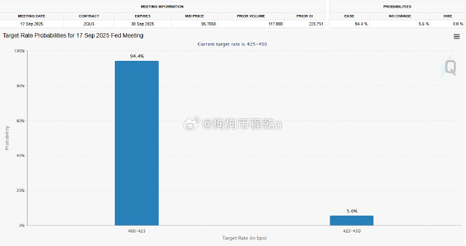
Task: Click the Target Rate Probabilities chart title
Action: 73,35
